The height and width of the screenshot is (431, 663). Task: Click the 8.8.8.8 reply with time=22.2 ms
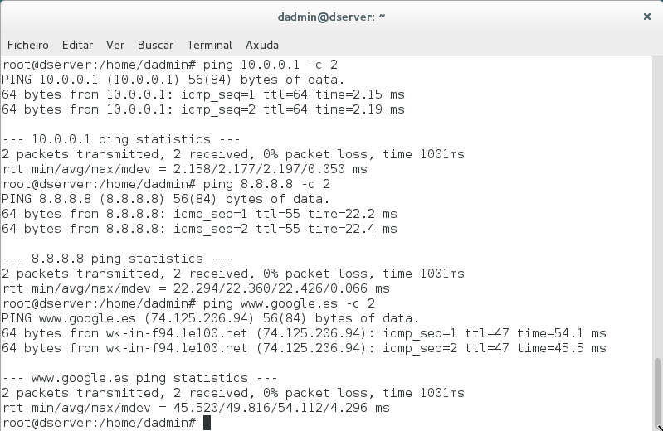(199, 214)
